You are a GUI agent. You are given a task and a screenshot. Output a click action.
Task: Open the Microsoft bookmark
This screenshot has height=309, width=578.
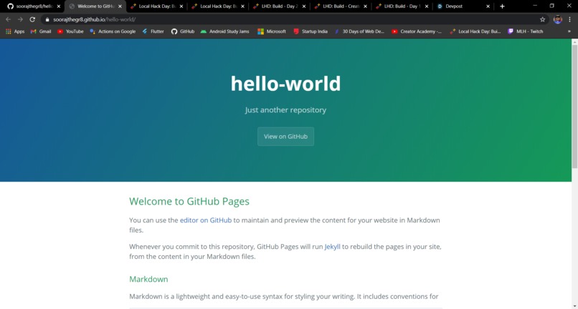pos(272,31)
